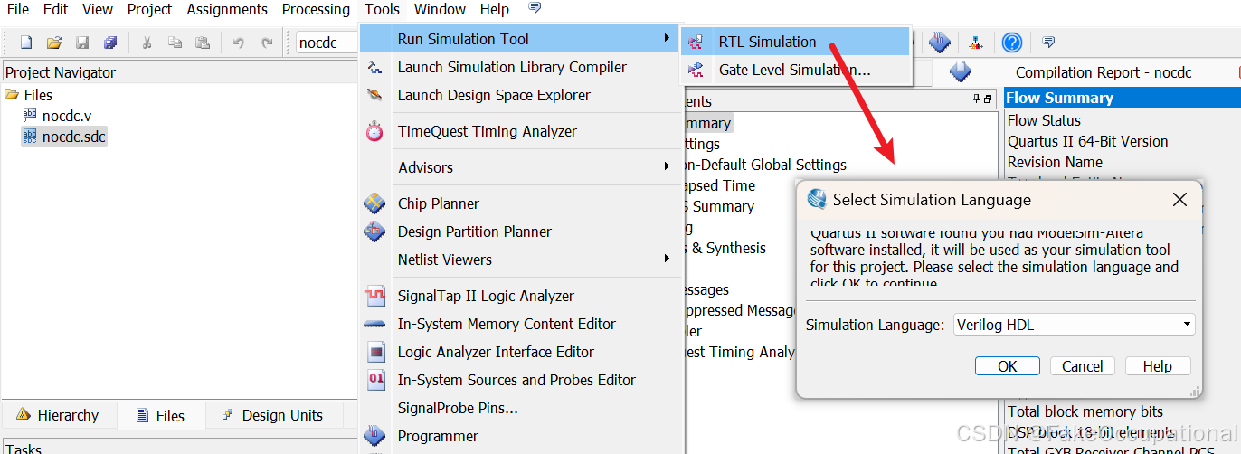Screen dimensions: 1241x454
Task: Expand the Advisors submenu
Action: (522, 167)
